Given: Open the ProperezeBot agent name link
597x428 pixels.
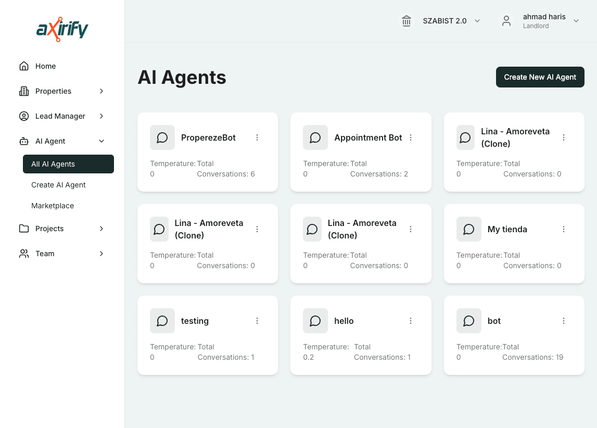Looking at the screenshot, I should coord(208,137).
